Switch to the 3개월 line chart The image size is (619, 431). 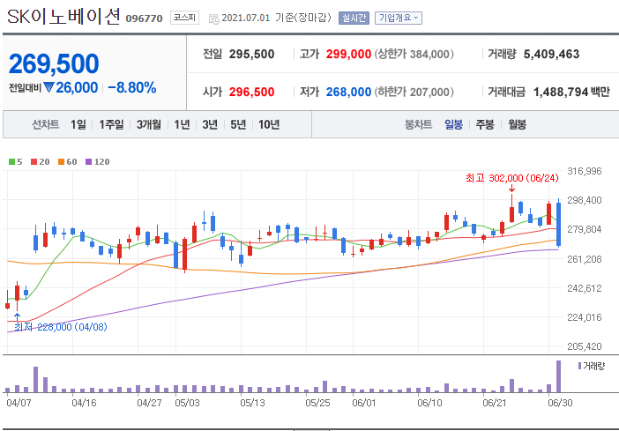pyautogui.click(x=149, y=125)
